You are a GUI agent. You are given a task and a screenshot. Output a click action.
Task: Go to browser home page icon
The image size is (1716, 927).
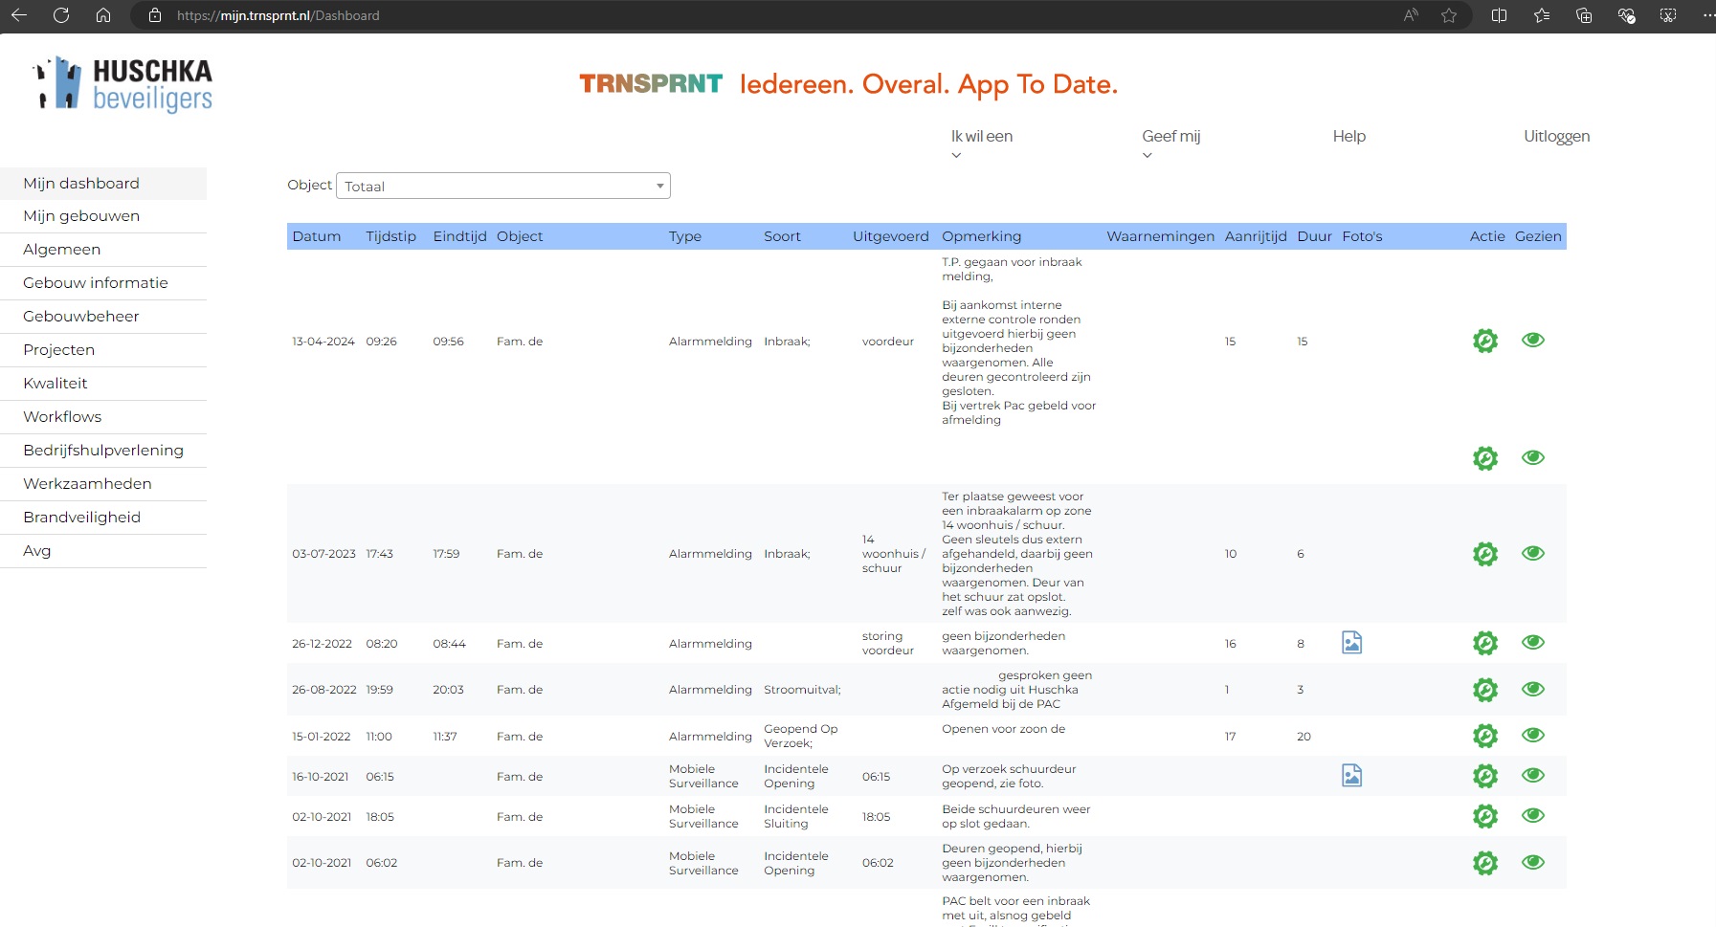[103, 15]
